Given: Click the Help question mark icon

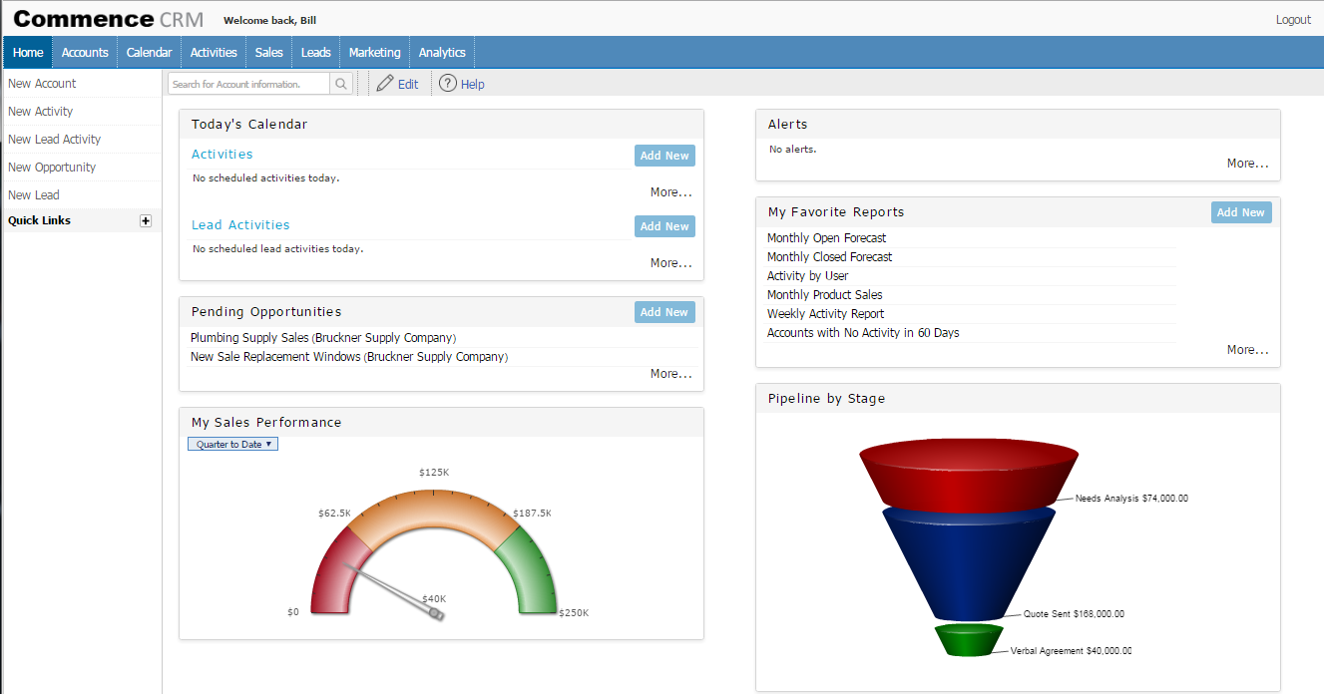Looking at the screenshot, I should (x=448, y=84).
